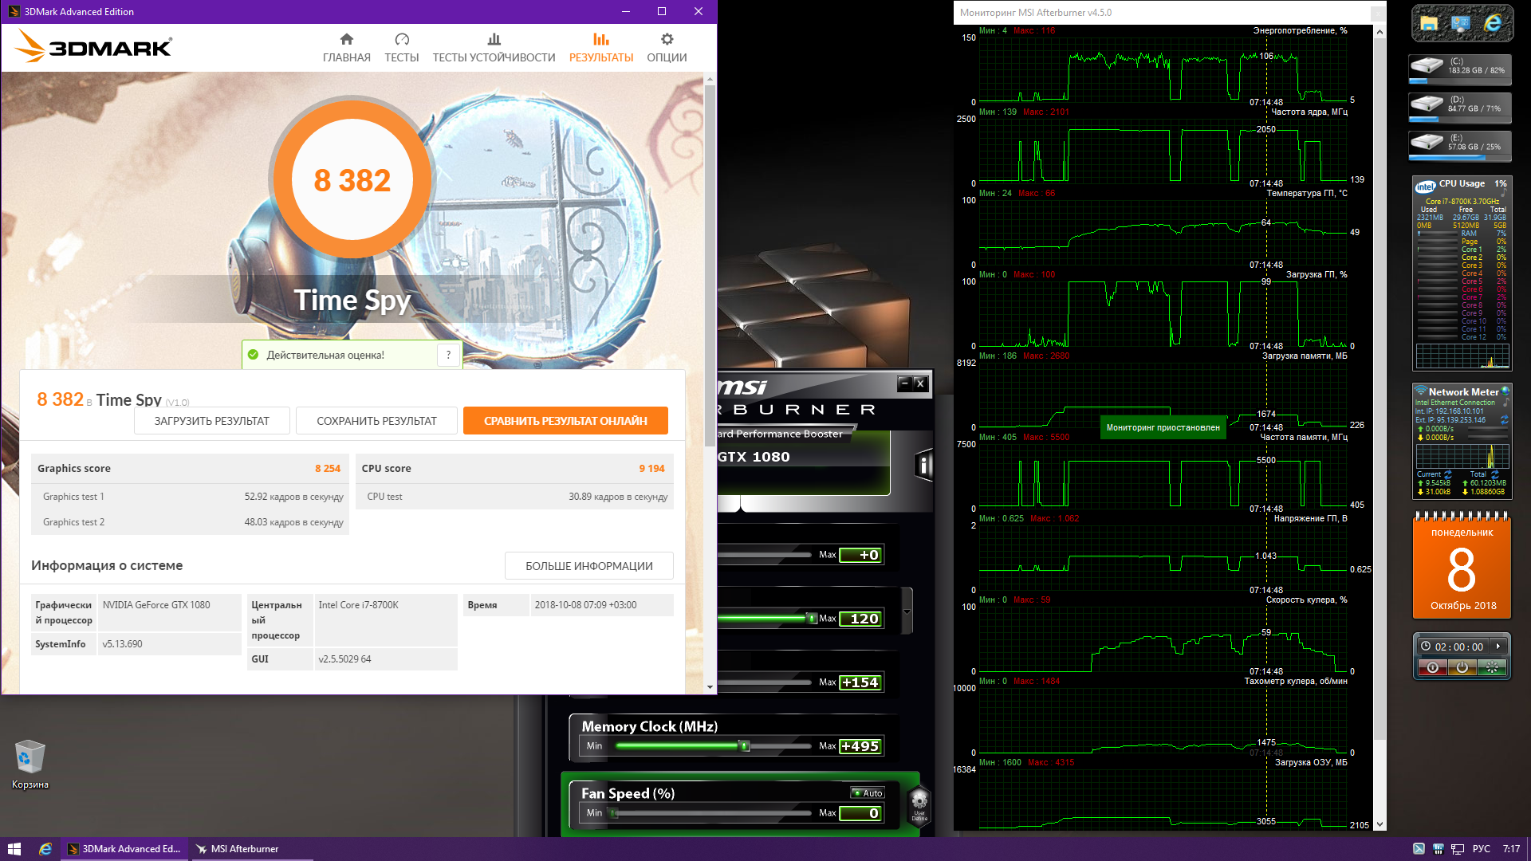Switch to the Stress Tests tab

pyautogui.click(x=494, y=48)
